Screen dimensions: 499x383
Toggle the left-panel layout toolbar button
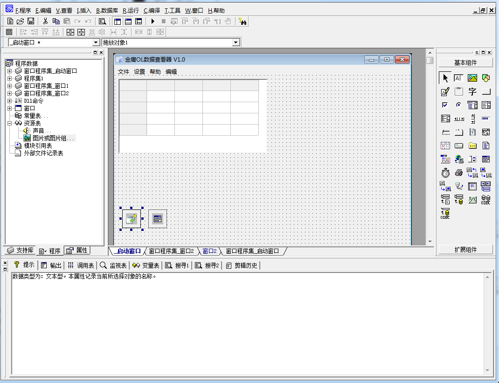[117, 21]
